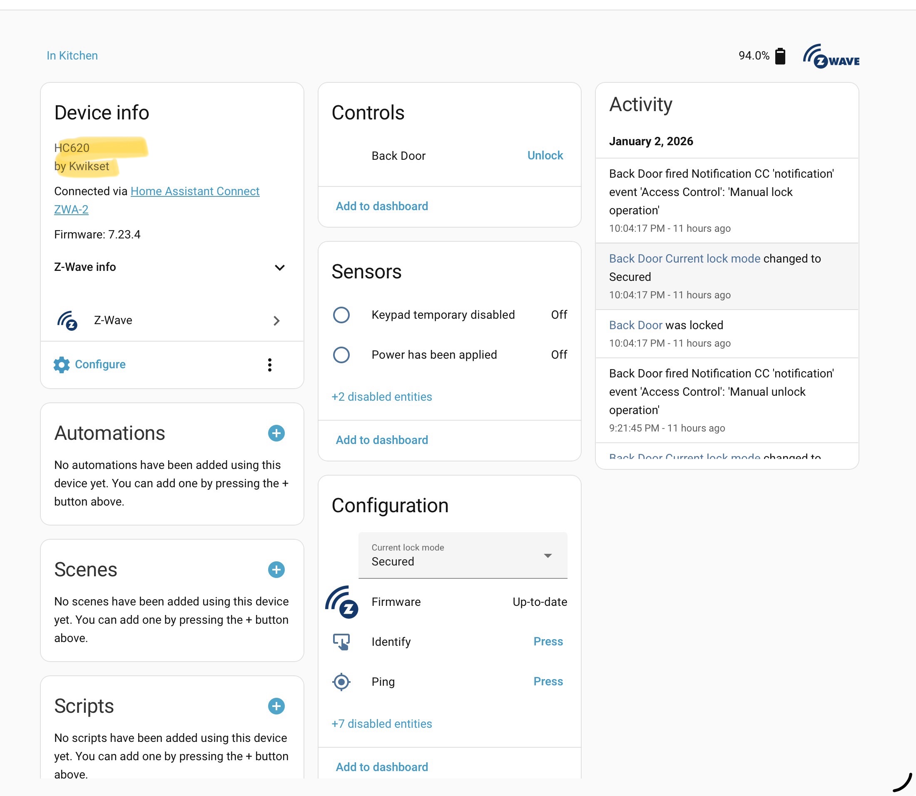Add a new automation with plus icon
The height and width of the screenshot is (796, 916).
[276, 433]
